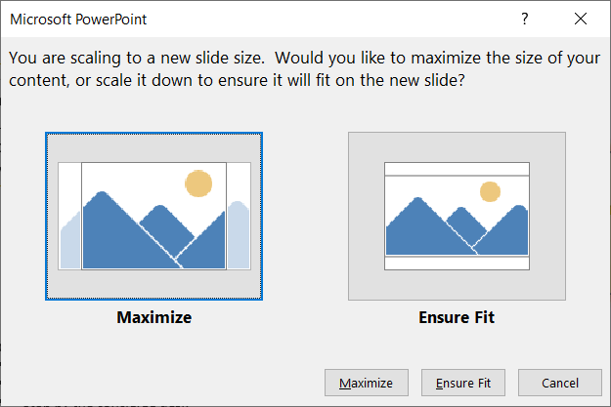The width and height of the screenshot is (611, 407).
Task: Click the sun in the Ensure Fit preview
Action: click(x=489, y=191)
